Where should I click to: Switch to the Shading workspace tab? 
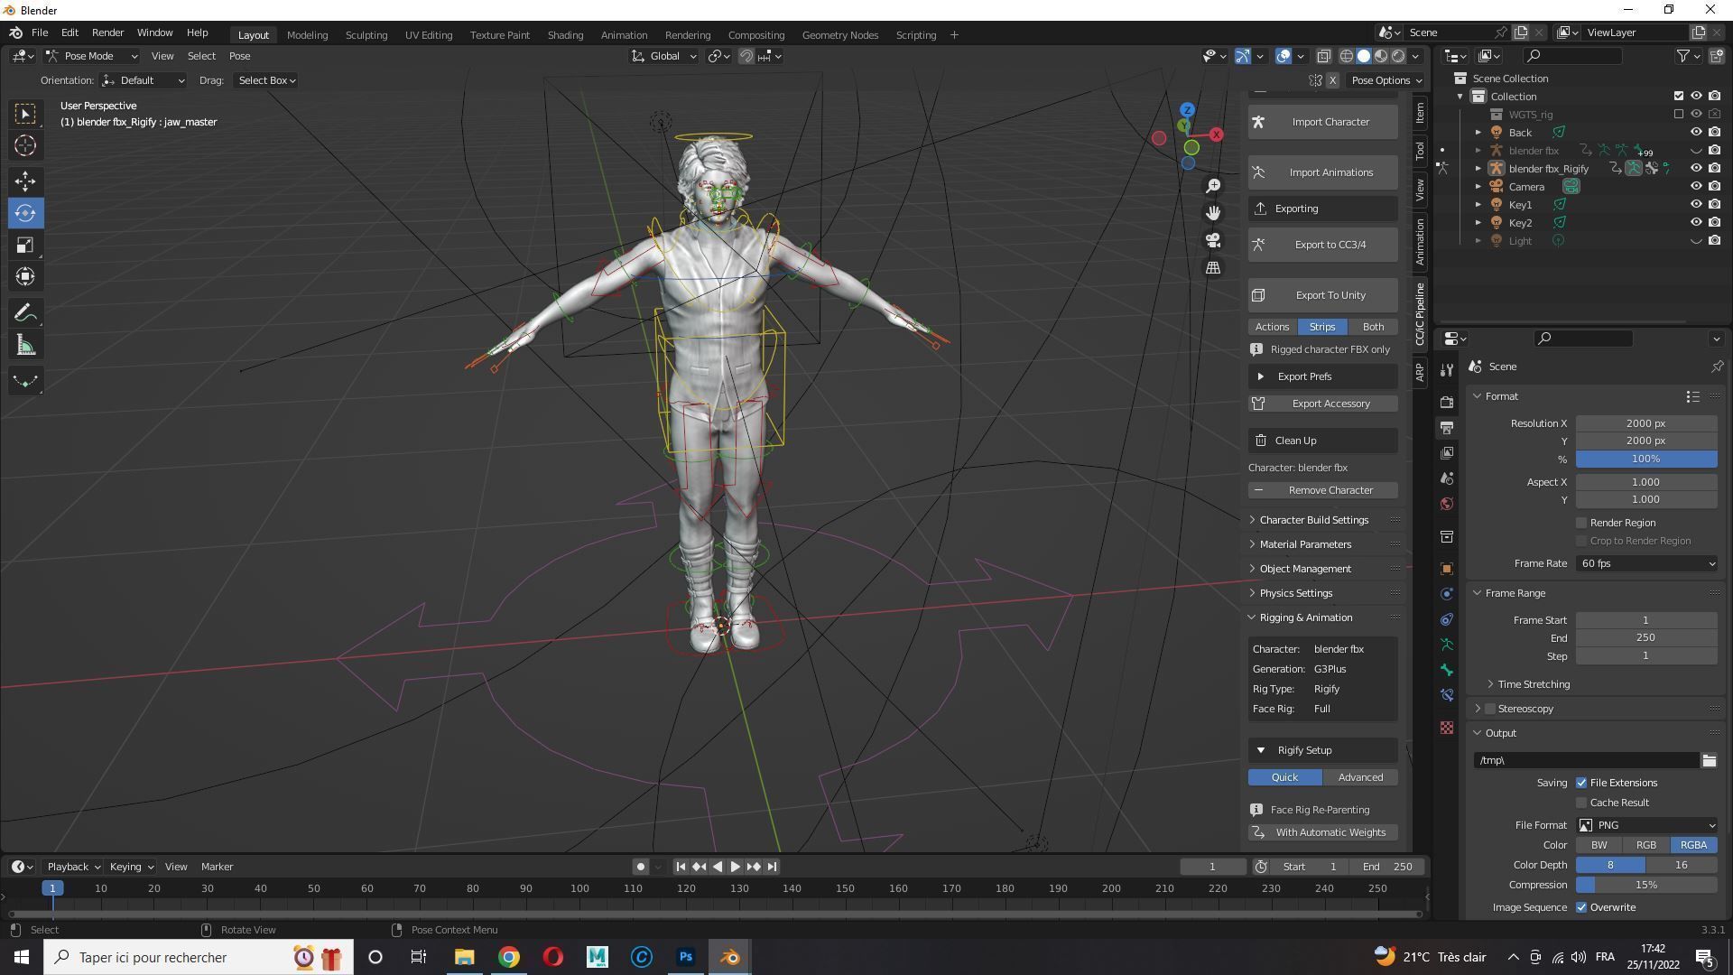pyautogui.click(x=565, y=35)
